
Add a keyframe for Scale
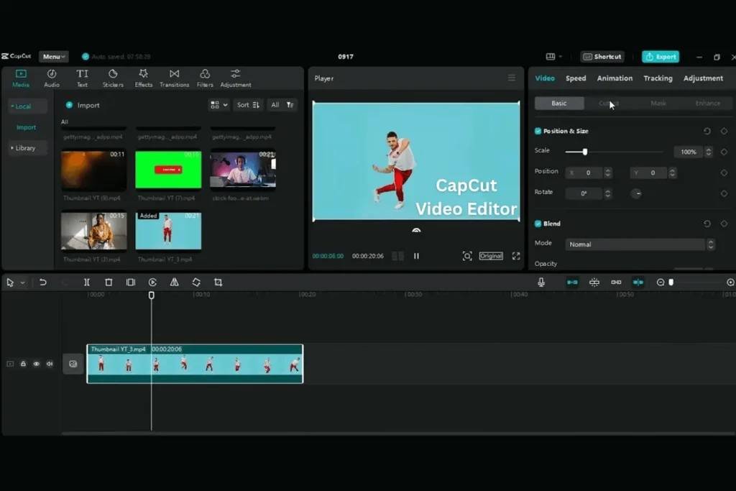click(724, 152)
